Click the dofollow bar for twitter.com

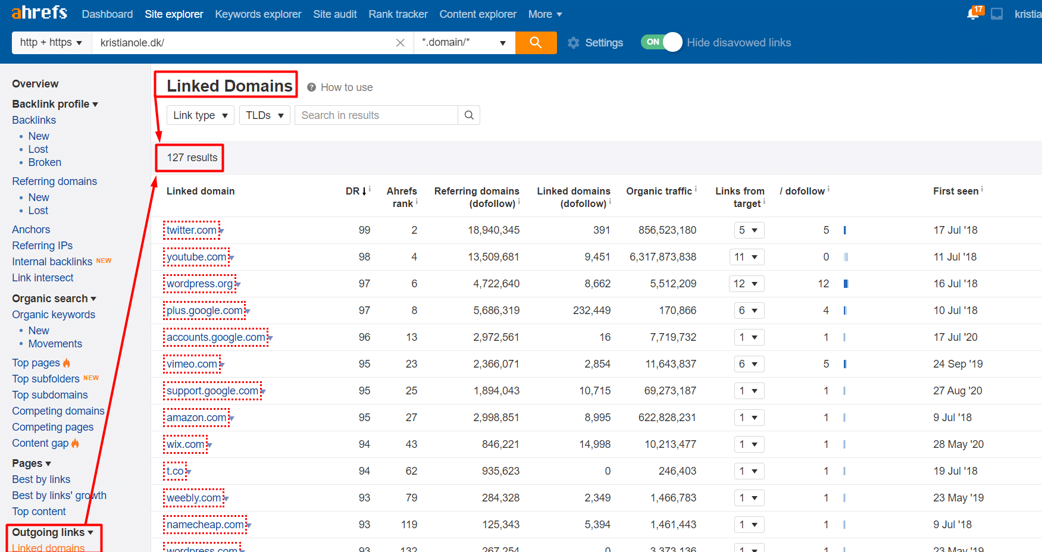845,230
